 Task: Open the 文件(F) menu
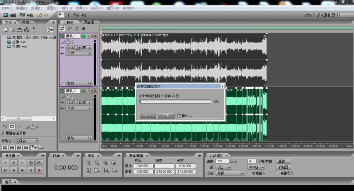(7, 8)
